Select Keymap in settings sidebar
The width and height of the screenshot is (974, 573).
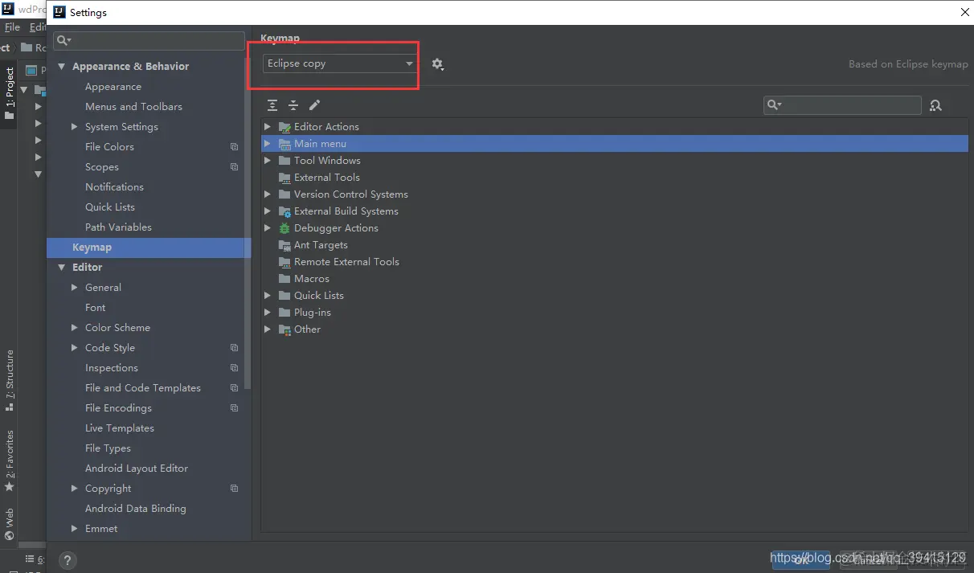pos(149,248)
